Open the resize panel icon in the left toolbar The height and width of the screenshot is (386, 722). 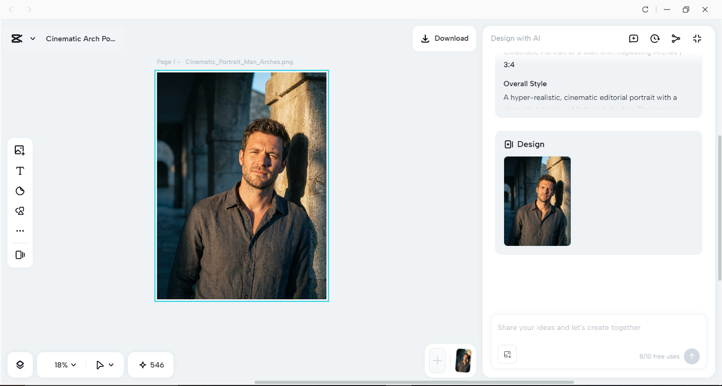pos(20,255)
